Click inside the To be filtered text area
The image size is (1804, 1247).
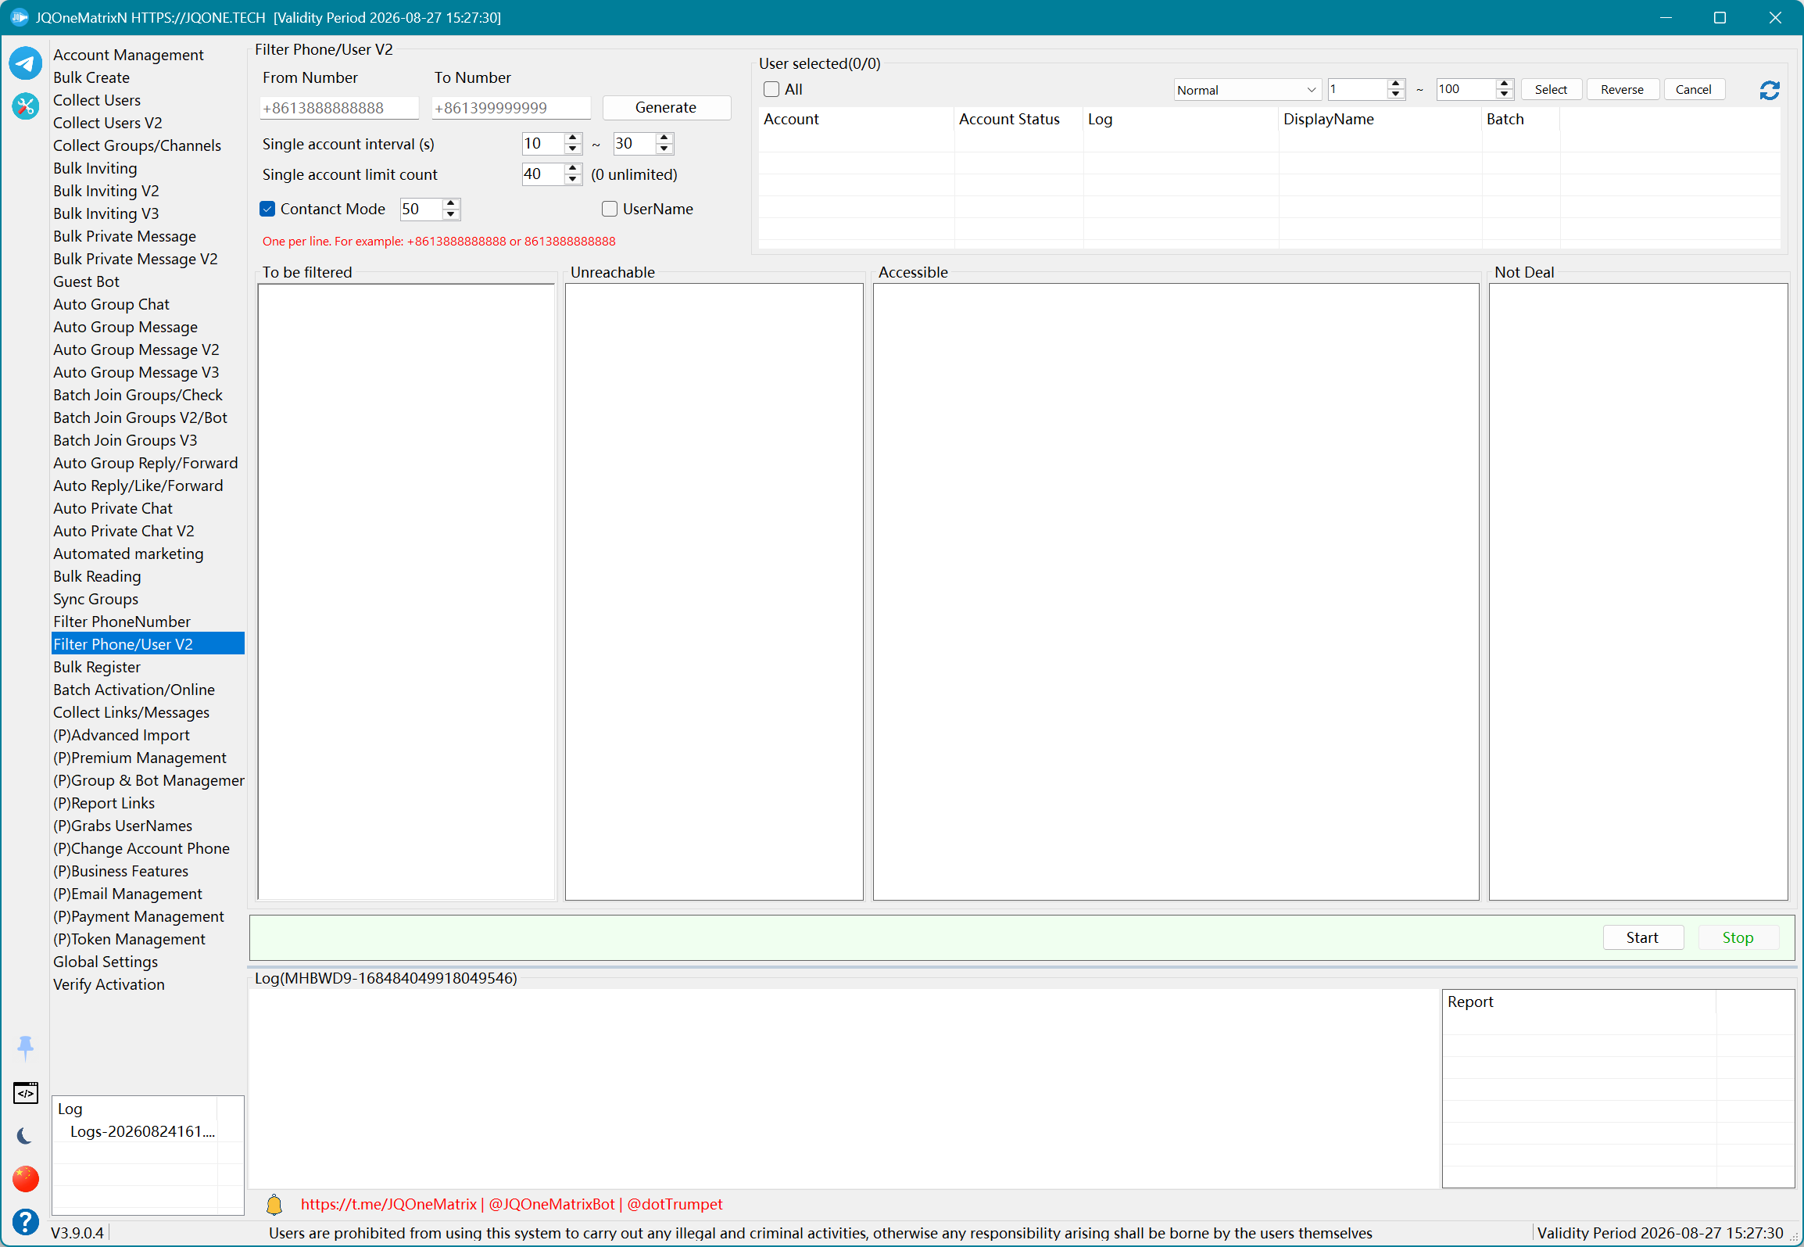tap(406, 592)
